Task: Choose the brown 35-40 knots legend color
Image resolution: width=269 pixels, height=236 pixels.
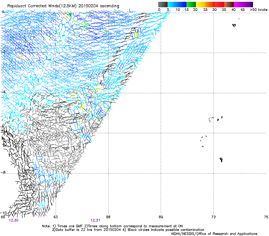Action: (229, 4)
